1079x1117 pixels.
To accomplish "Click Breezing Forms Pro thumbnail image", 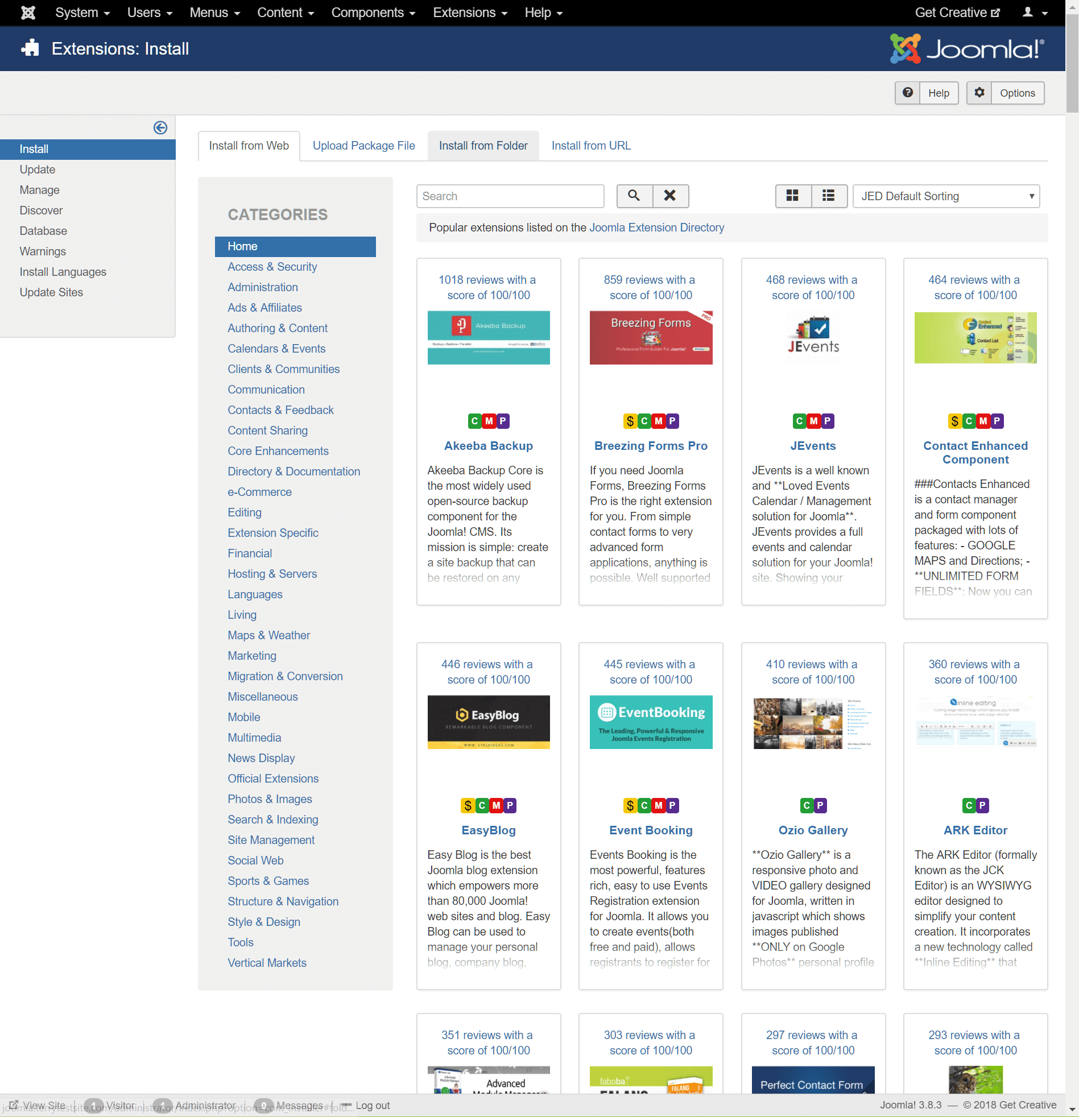I will (650, 337).
